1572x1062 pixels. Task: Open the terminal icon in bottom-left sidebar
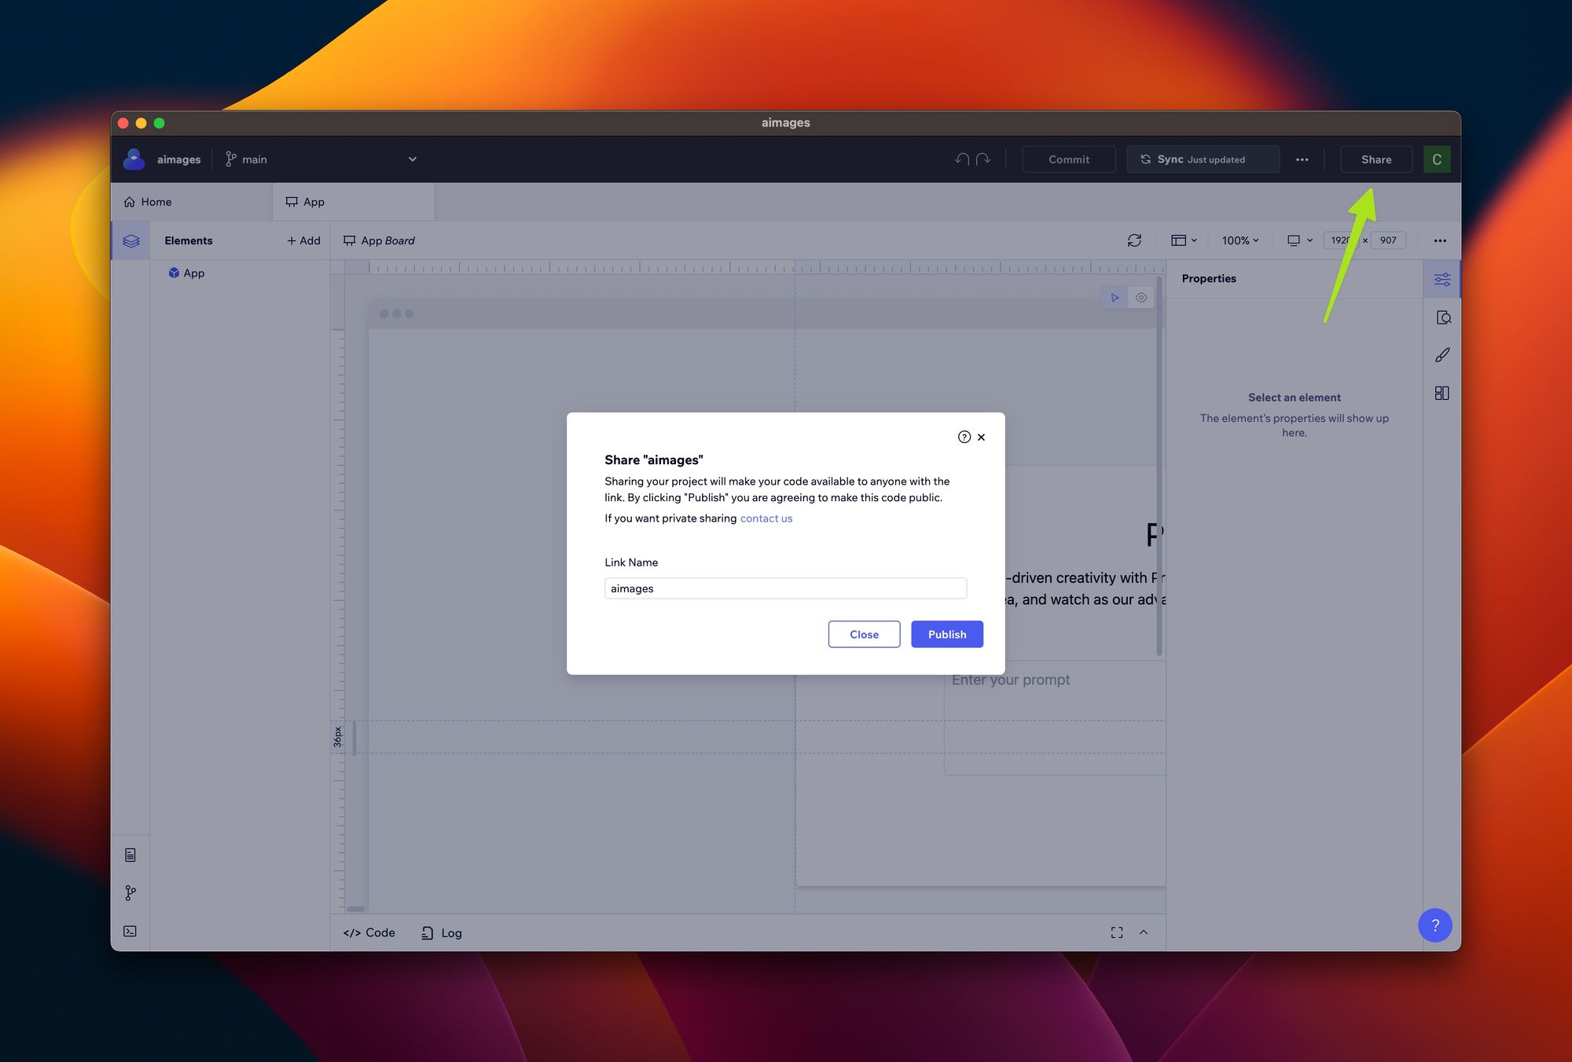[x=130, y=931]
